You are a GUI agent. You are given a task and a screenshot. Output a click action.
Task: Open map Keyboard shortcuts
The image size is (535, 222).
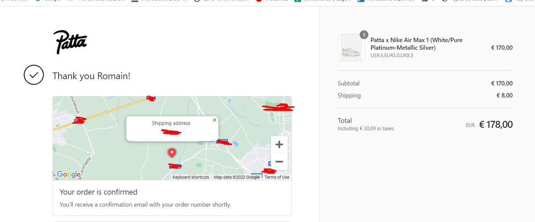coord(191,177)
